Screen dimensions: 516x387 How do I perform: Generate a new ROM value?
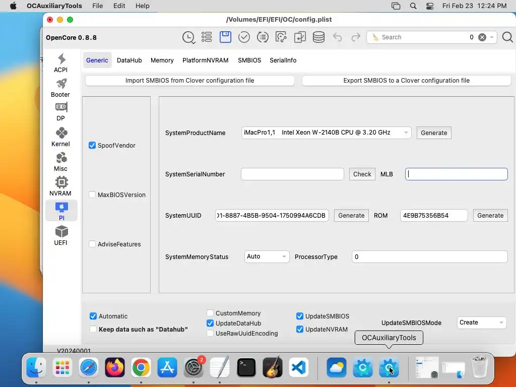pyautogui.click(x=490, y=216)
